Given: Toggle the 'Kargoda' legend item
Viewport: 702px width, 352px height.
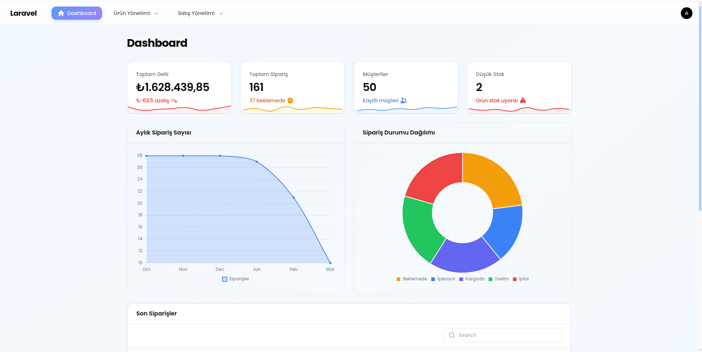Looking at the screenshot, I should [x=472, y=279].
